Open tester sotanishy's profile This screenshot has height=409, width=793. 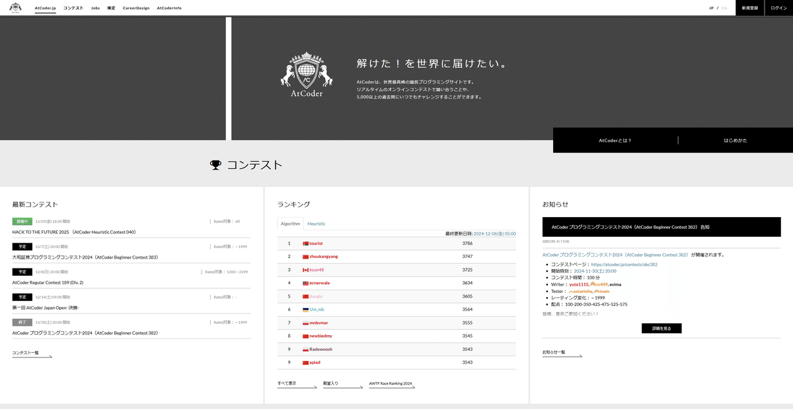[x=581, y=291]
